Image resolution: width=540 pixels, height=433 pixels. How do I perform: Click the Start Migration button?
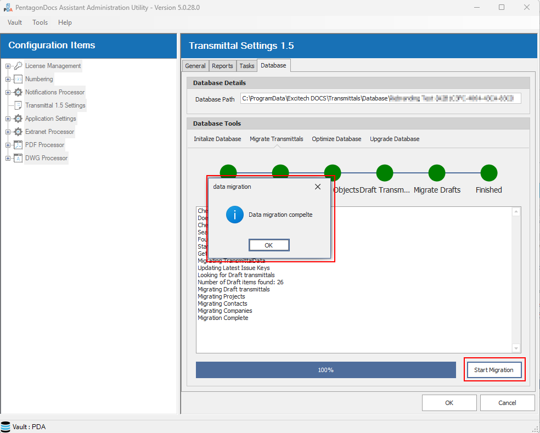coord(493,370)
